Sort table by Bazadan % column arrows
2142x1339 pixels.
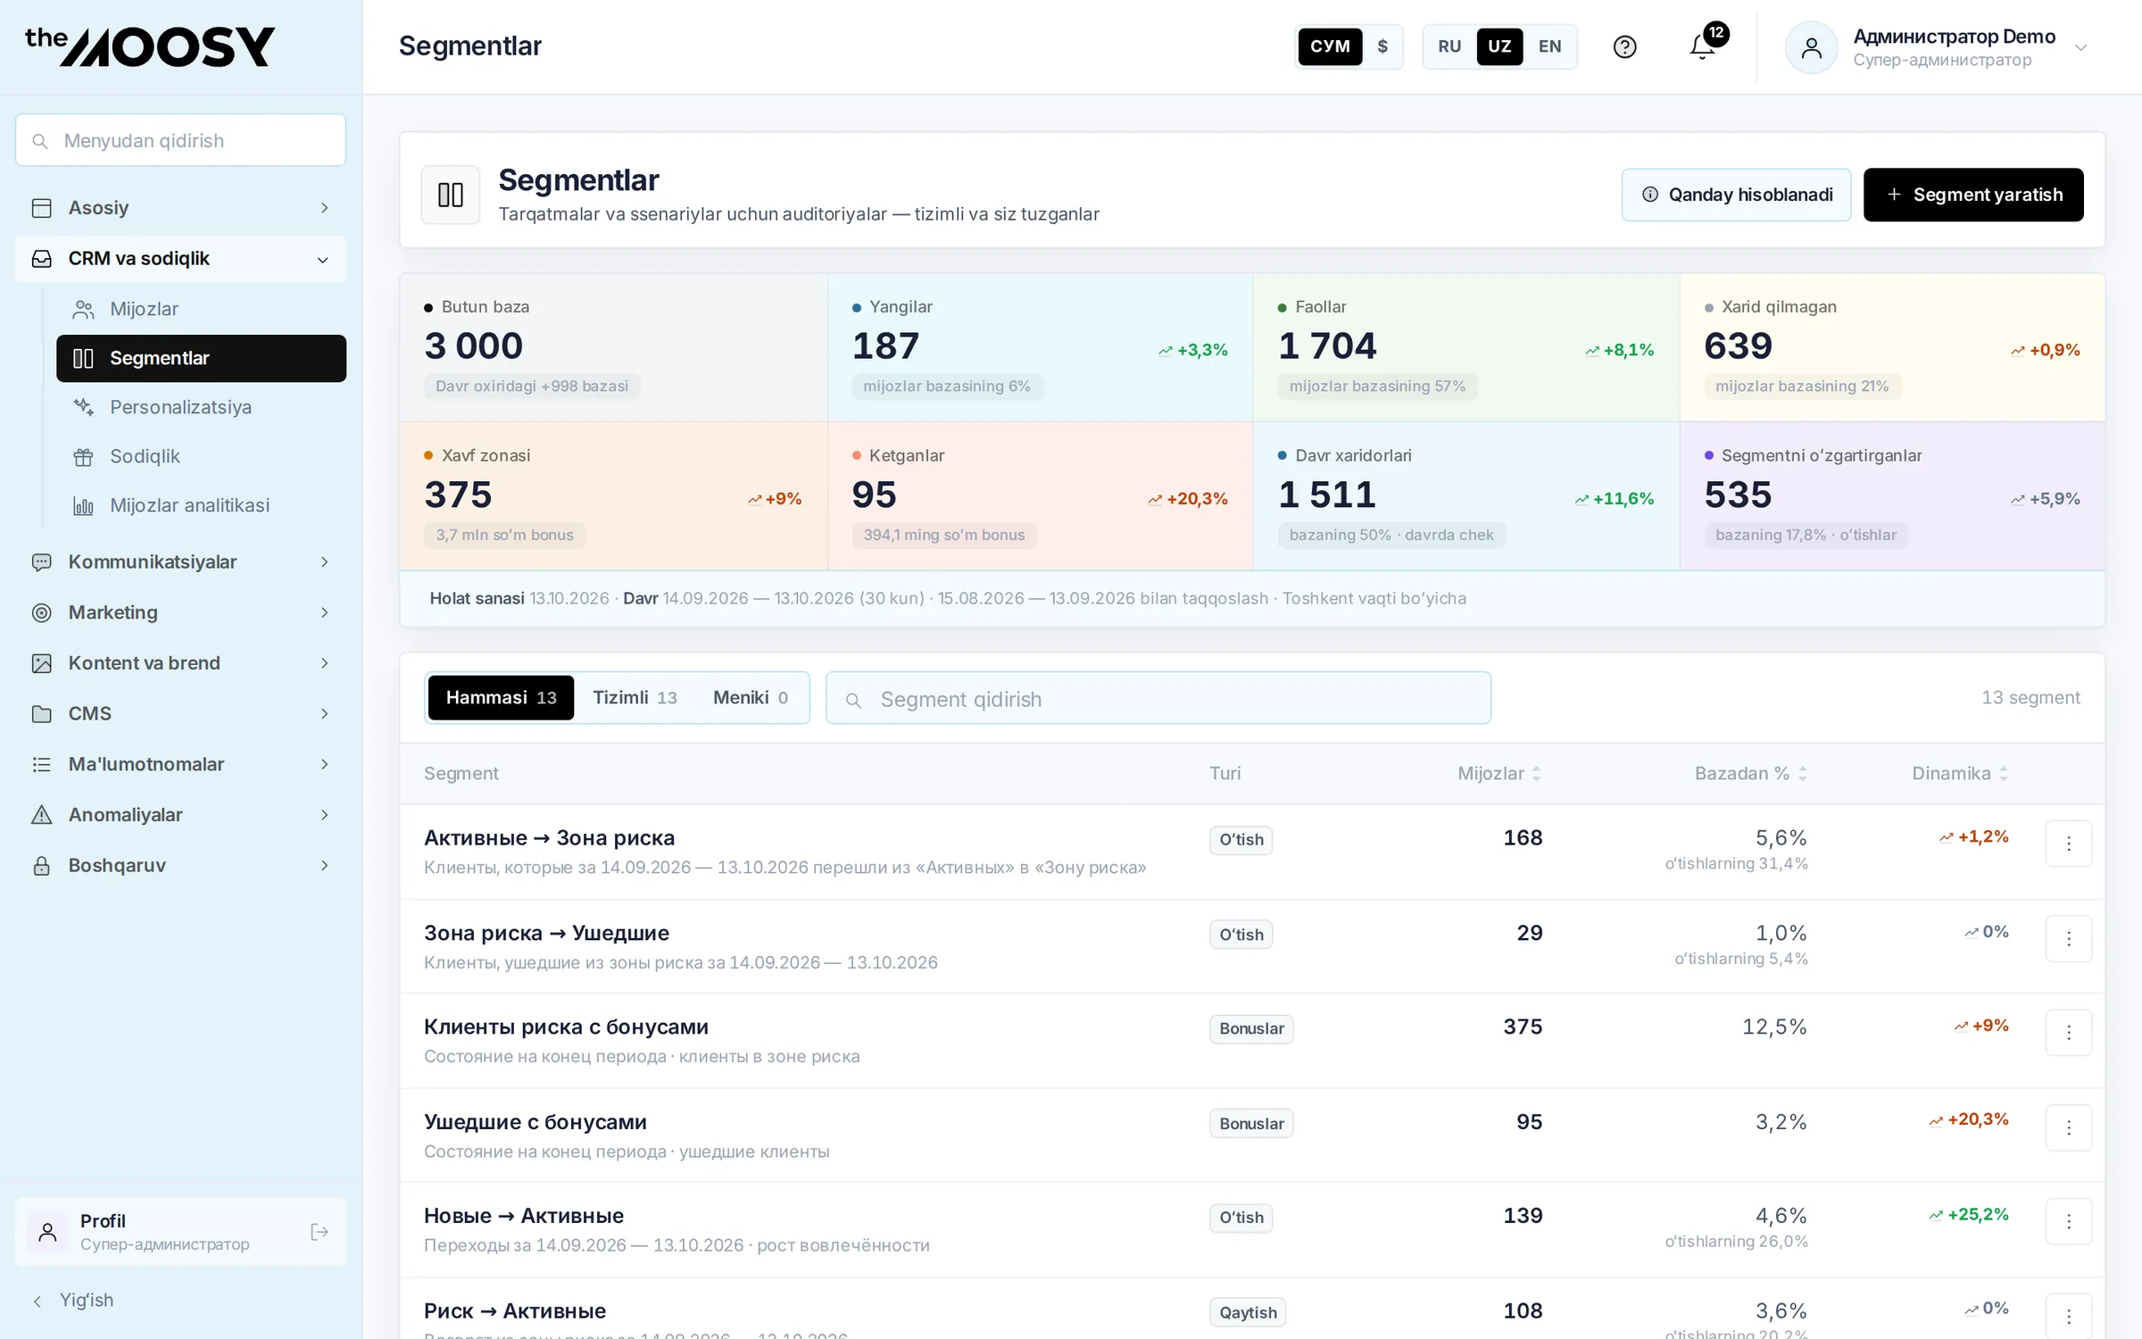(1802, 774)
